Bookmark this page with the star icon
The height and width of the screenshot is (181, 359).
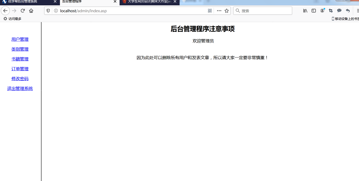pyautogui.click(x=227, y=11)
